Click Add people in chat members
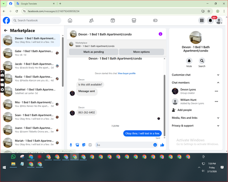 tap(185, 110)
